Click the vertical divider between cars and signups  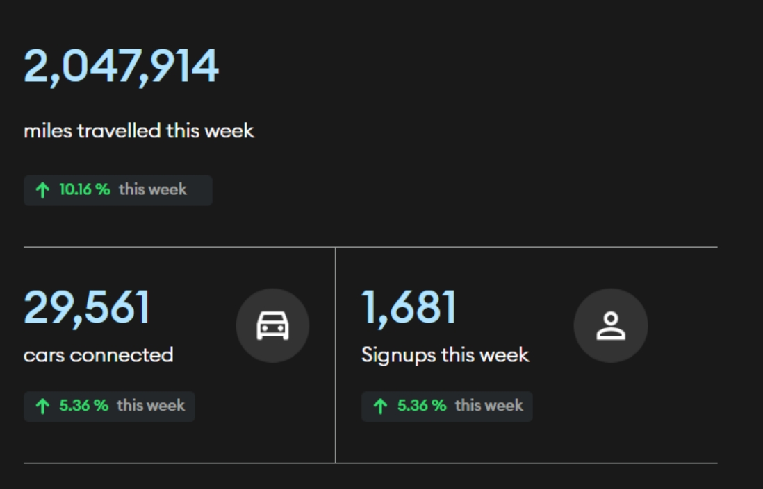(x=336, y=354)
